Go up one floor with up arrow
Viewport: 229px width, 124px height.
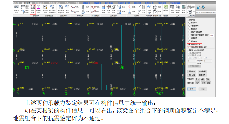(x=198, y=7)
